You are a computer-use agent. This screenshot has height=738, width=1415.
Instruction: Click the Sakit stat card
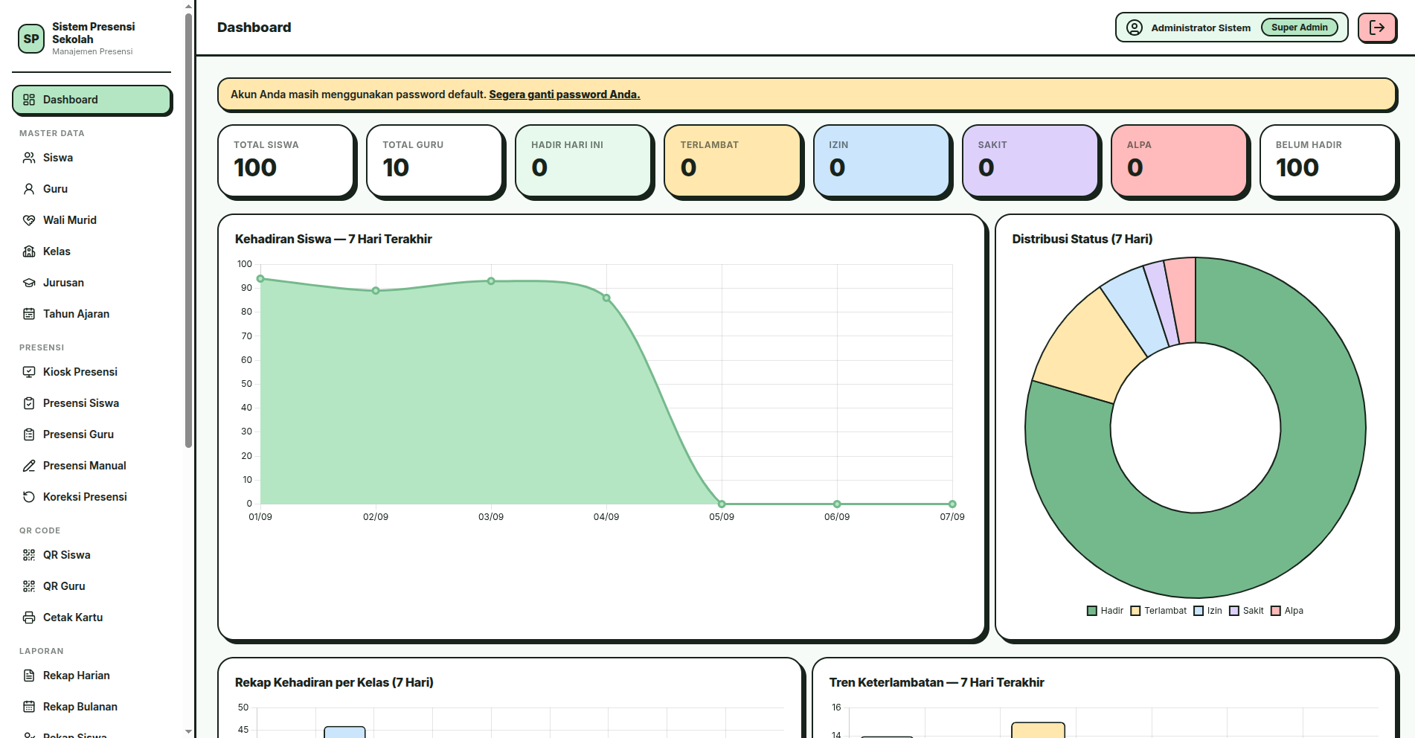1030,161
